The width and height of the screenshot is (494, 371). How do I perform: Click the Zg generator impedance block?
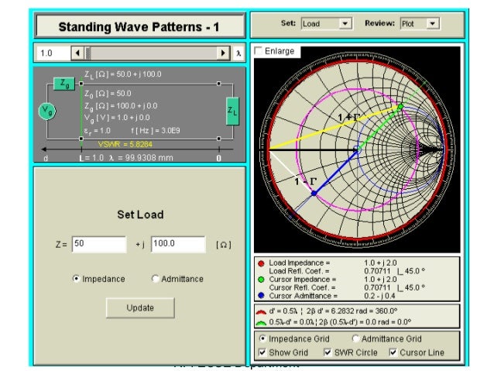(64, 84)
